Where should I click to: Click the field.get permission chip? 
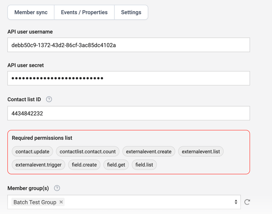click(x=116, y=165)
